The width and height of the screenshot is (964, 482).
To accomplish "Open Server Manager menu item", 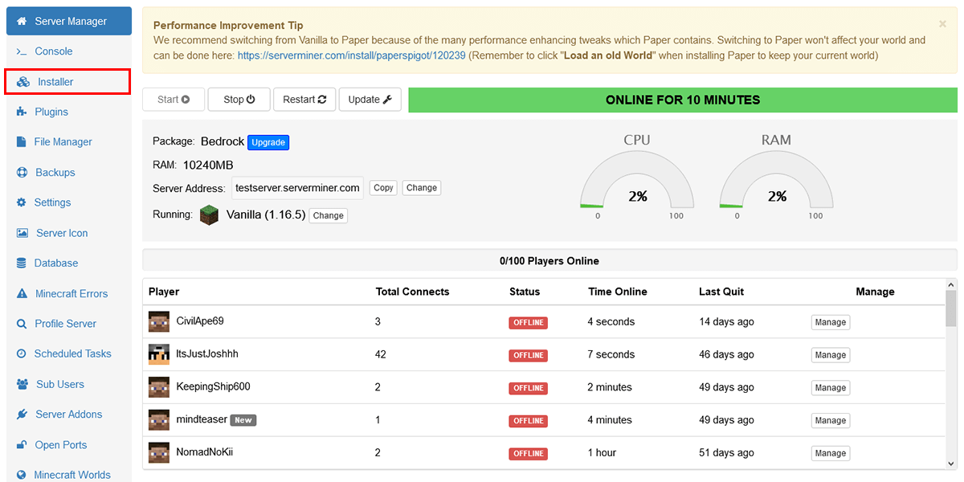I will [x=69, y=22].
